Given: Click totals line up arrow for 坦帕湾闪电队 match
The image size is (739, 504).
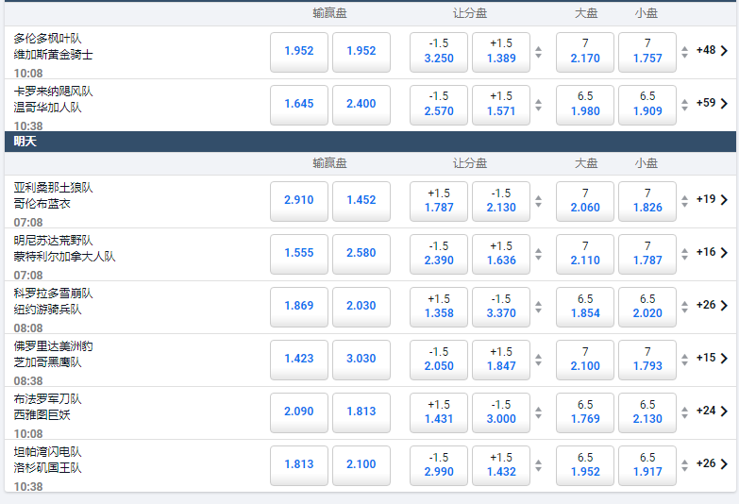Looking at the screenshot, I should (x=685, y=460).
